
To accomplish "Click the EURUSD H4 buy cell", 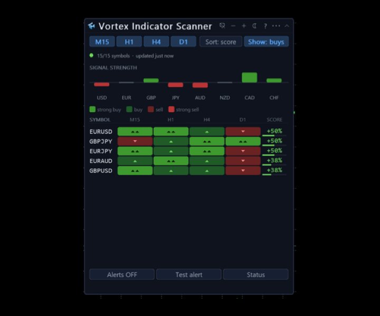I will pos(207,132).
